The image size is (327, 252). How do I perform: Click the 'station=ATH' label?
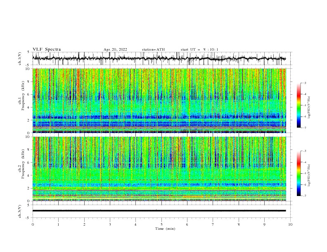click(x=153, y=49)
